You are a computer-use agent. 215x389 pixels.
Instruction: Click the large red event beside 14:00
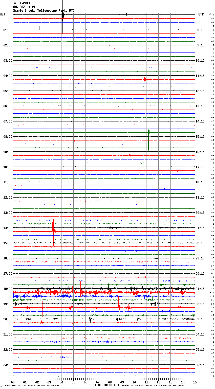(x=53, y=231)
